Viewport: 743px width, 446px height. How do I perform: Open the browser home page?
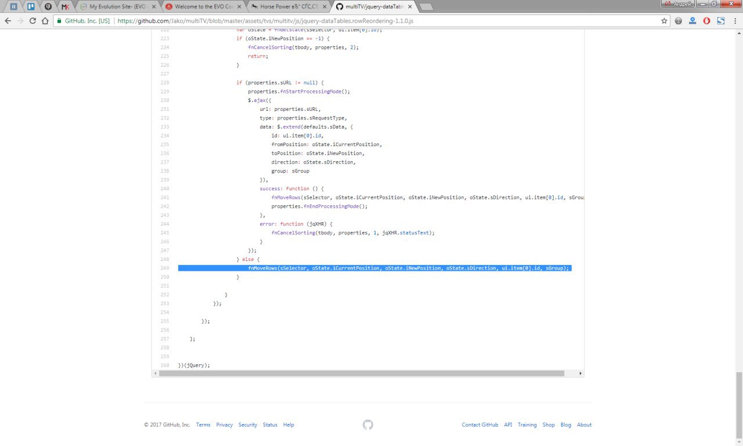tap(45, 21)
